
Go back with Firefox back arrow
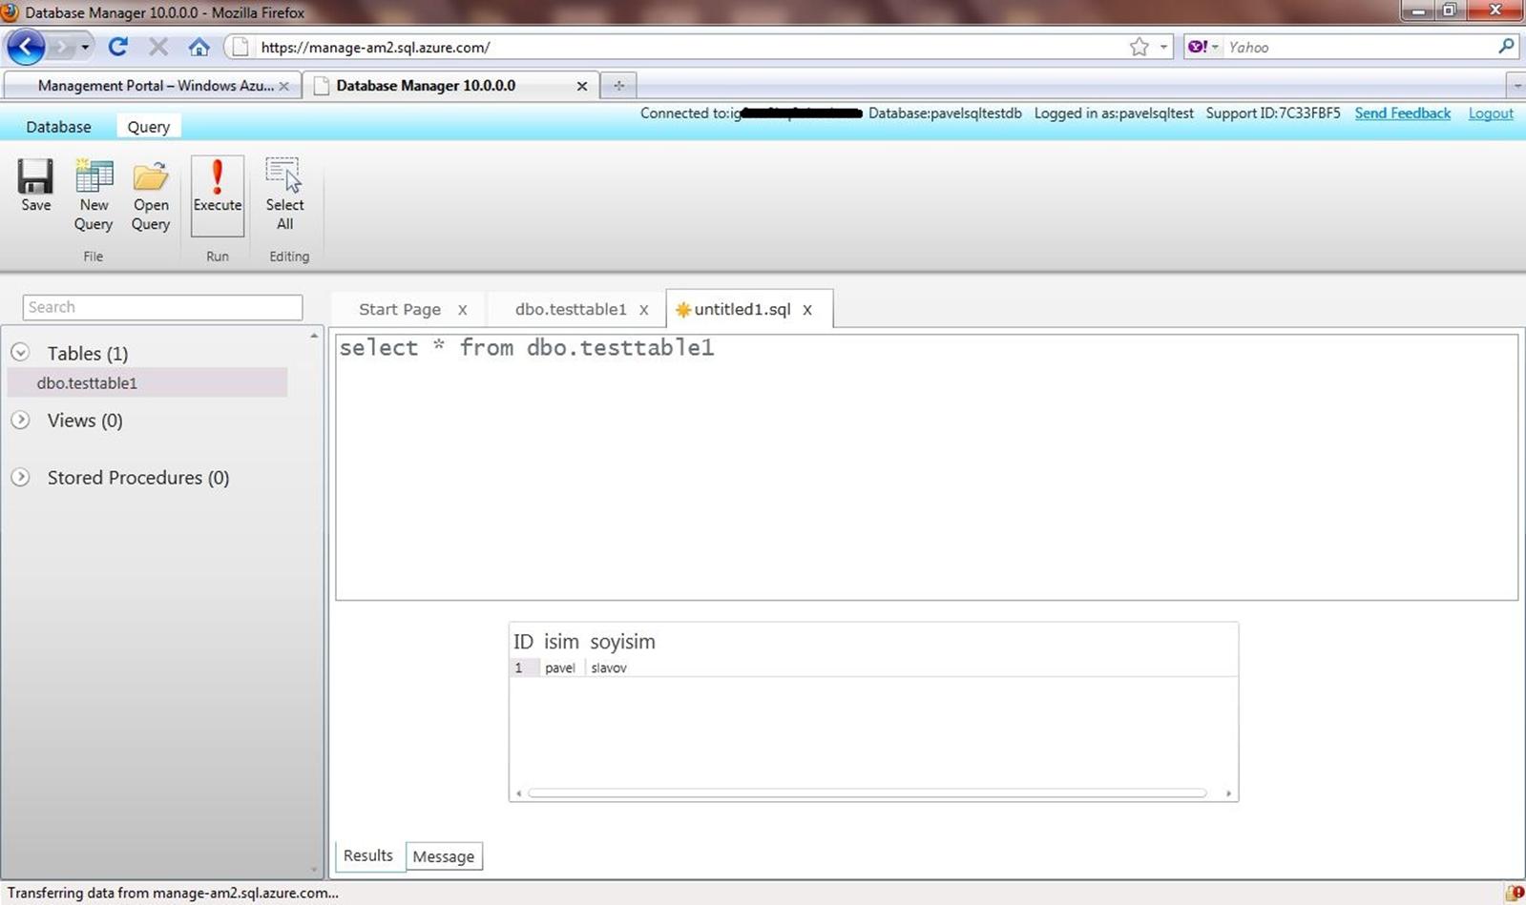pos(26,47)
